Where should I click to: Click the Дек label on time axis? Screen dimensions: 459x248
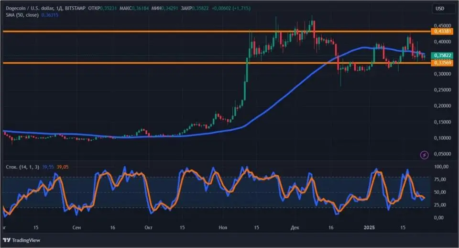[x=295, y=228]
